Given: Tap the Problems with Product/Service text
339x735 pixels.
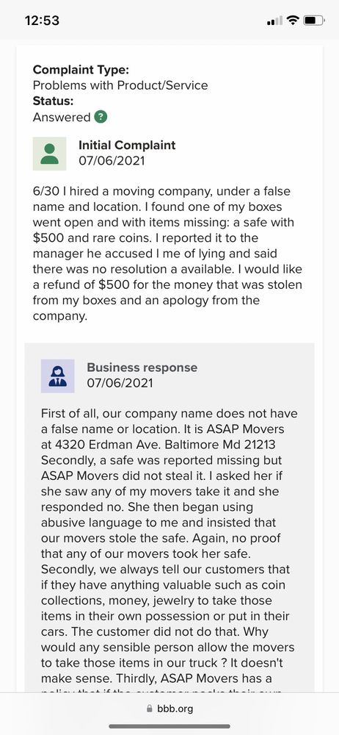Looking at the screenshot, I should coord(120,85).
